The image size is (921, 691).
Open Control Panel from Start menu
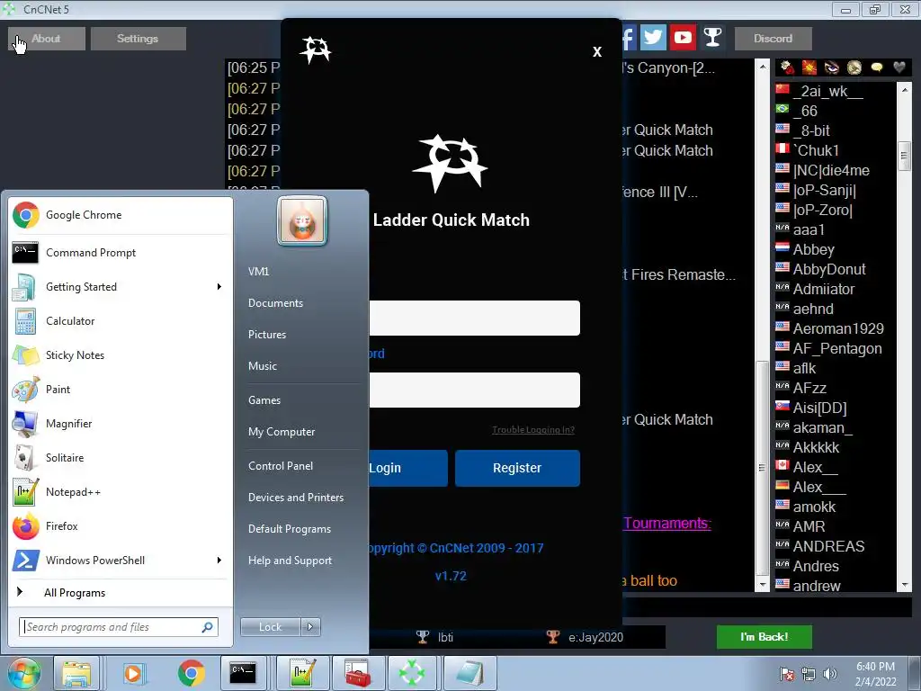281,465
